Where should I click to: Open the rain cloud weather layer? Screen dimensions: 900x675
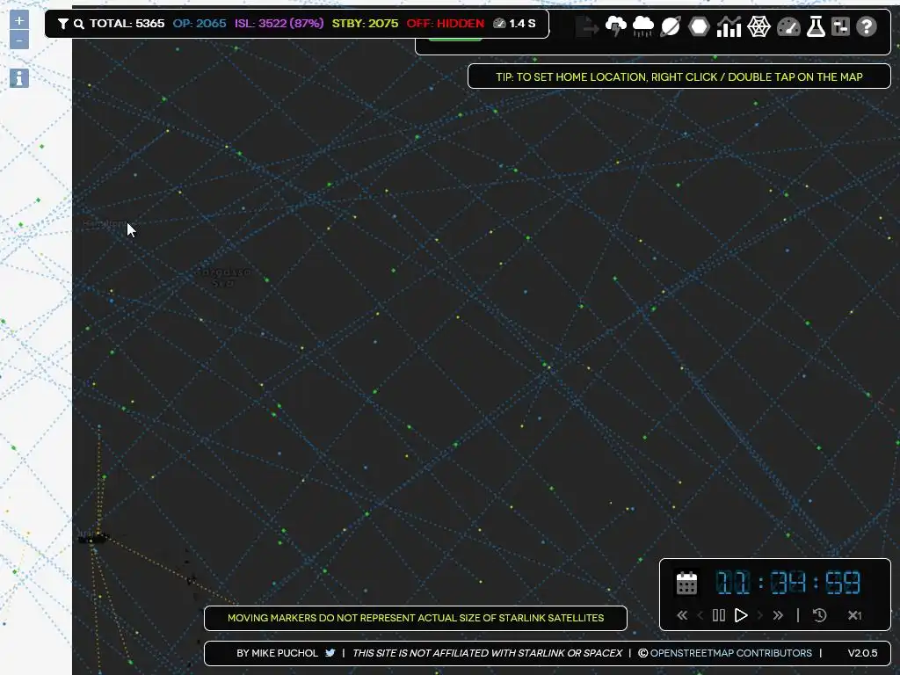(x=642, y=26)
